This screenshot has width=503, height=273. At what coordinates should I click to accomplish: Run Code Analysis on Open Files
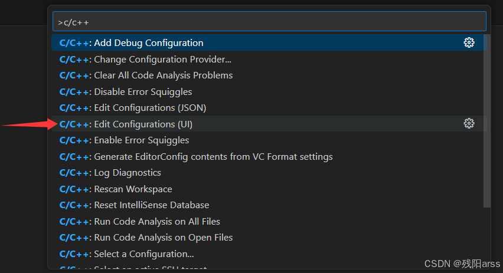(269, 238)
